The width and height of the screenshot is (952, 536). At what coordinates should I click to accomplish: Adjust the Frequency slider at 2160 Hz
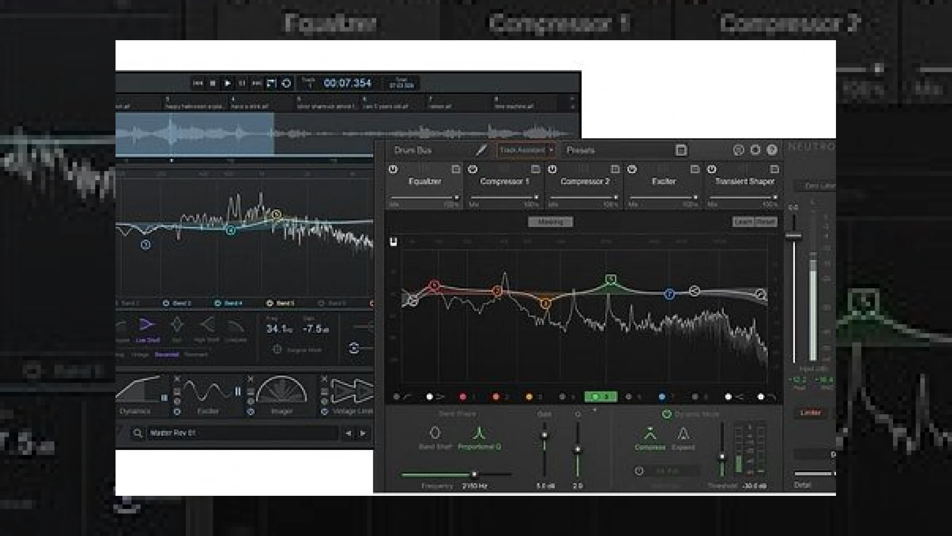pyautogui.click(x=456, y=474)
